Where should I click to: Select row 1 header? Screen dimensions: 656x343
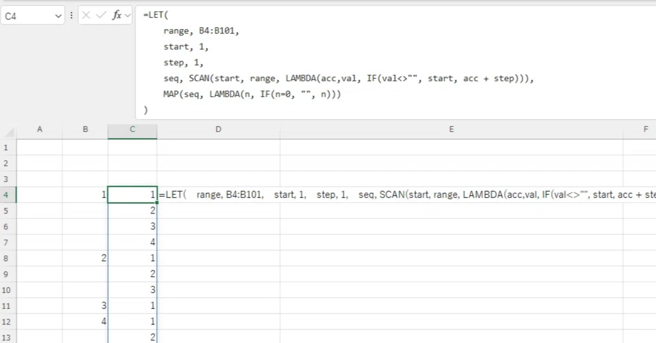point(8,147)
